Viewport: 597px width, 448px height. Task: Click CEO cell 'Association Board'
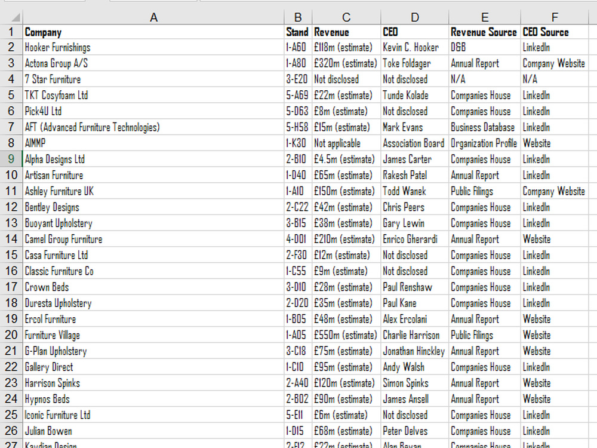point(415,143)
